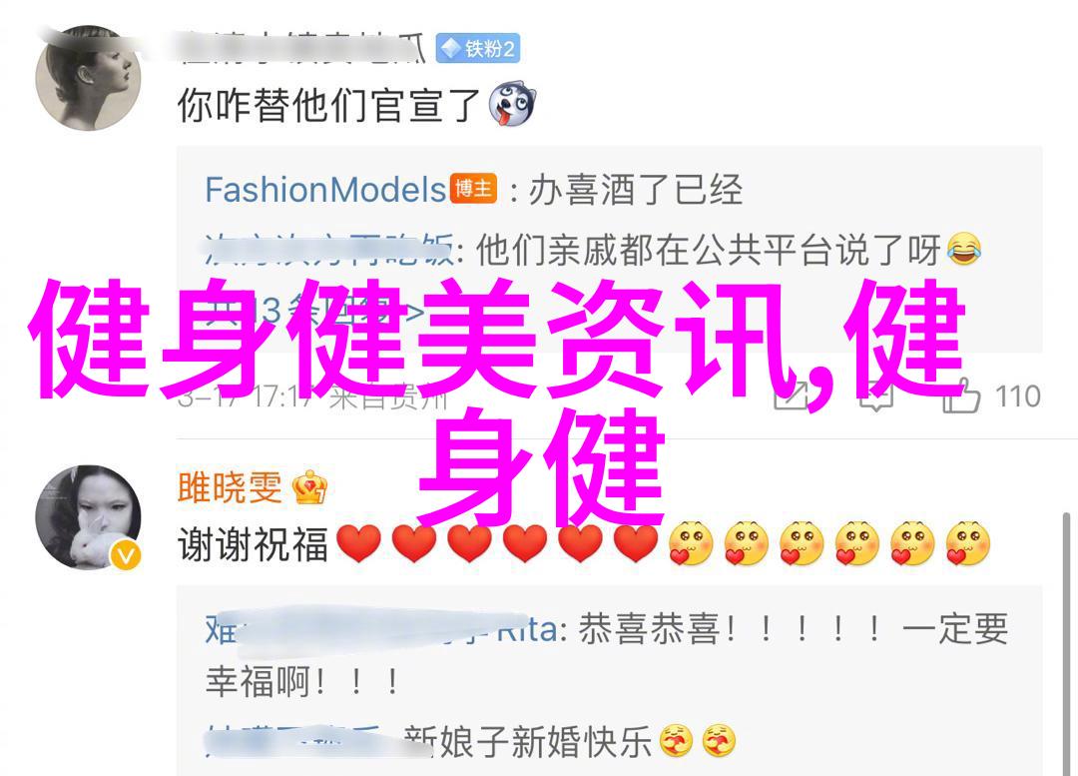The image size is (1078, 776).
Task: Open the FashionModels username link
Action: point(325,189)
